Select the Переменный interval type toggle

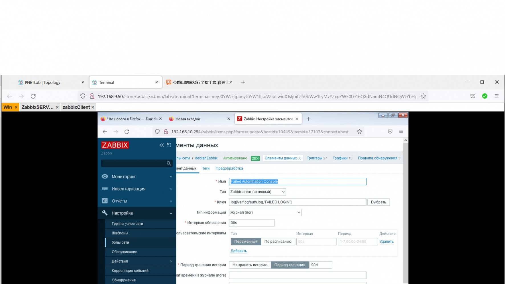click(245, 241)
